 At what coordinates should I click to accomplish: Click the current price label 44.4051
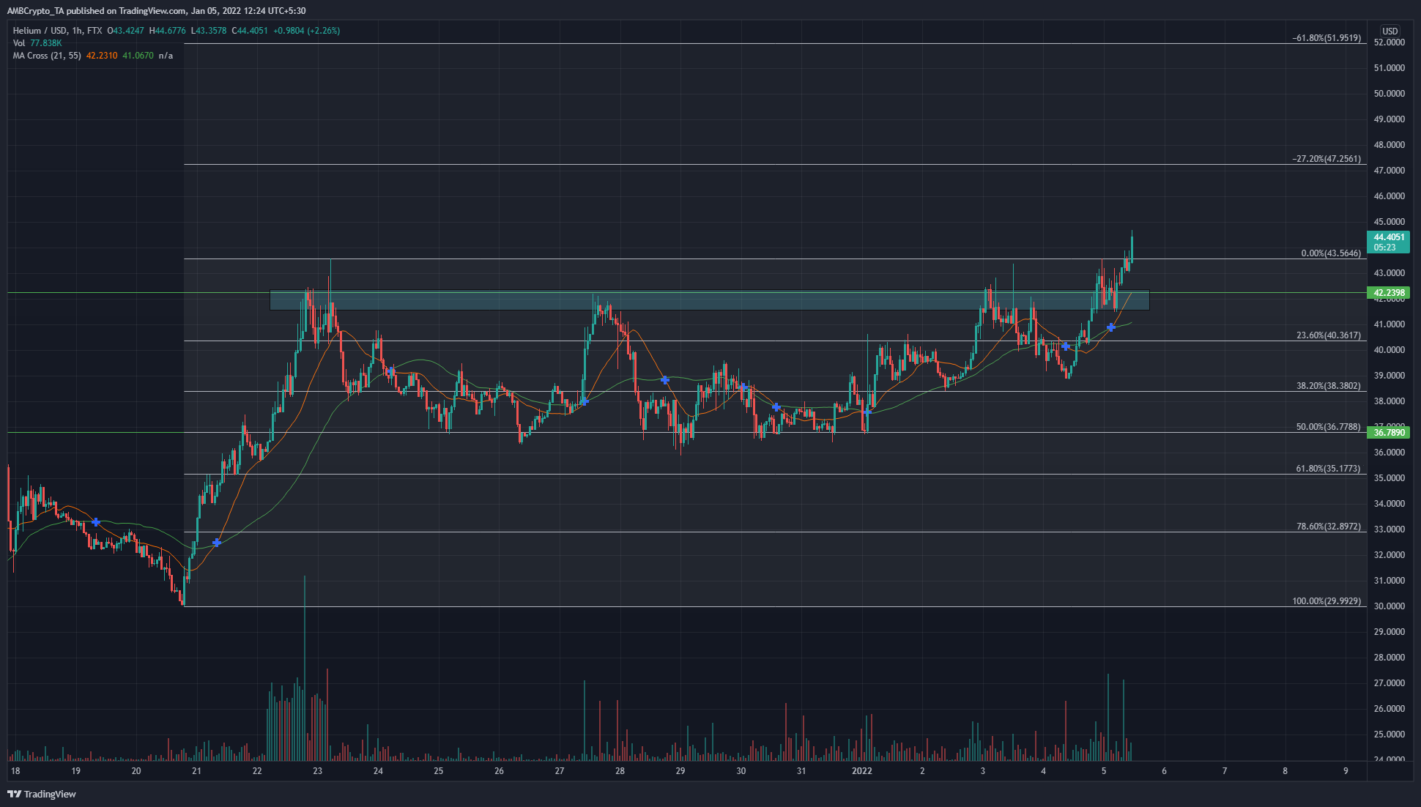coord(1389,237)
